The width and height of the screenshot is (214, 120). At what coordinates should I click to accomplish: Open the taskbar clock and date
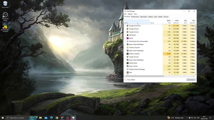point(204,118)
